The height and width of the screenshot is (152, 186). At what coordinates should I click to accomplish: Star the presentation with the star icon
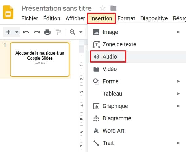[x=103, y=8]
